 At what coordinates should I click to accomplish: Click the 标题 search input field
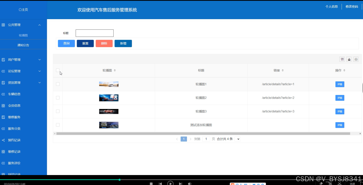94,33
